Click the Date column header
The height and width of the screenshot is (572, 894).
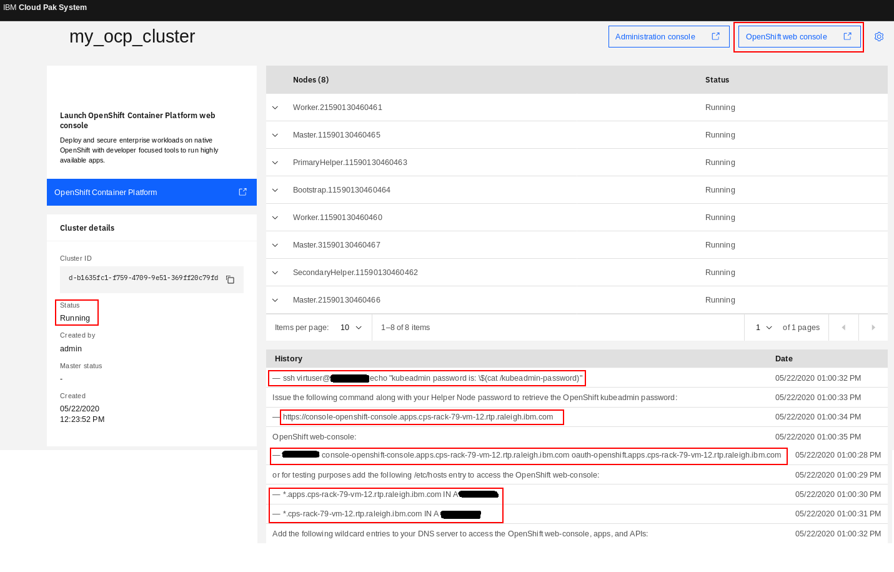[x=784, y=359]
